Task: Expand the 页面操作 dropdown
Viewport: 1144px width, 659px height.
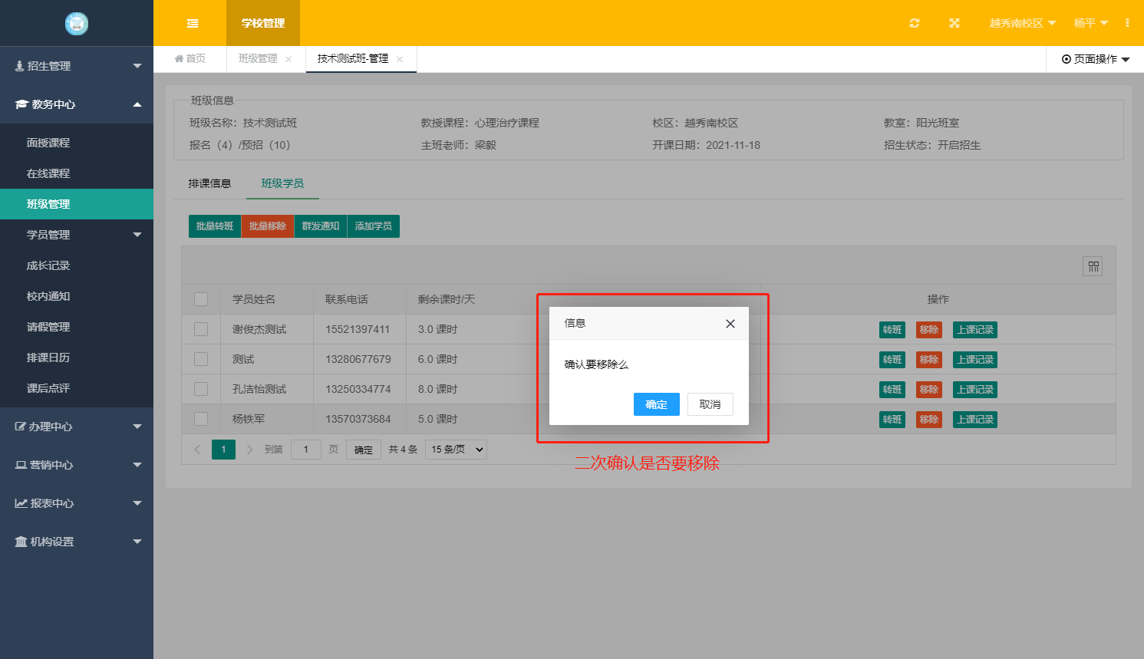Action: coord(1096,59)
